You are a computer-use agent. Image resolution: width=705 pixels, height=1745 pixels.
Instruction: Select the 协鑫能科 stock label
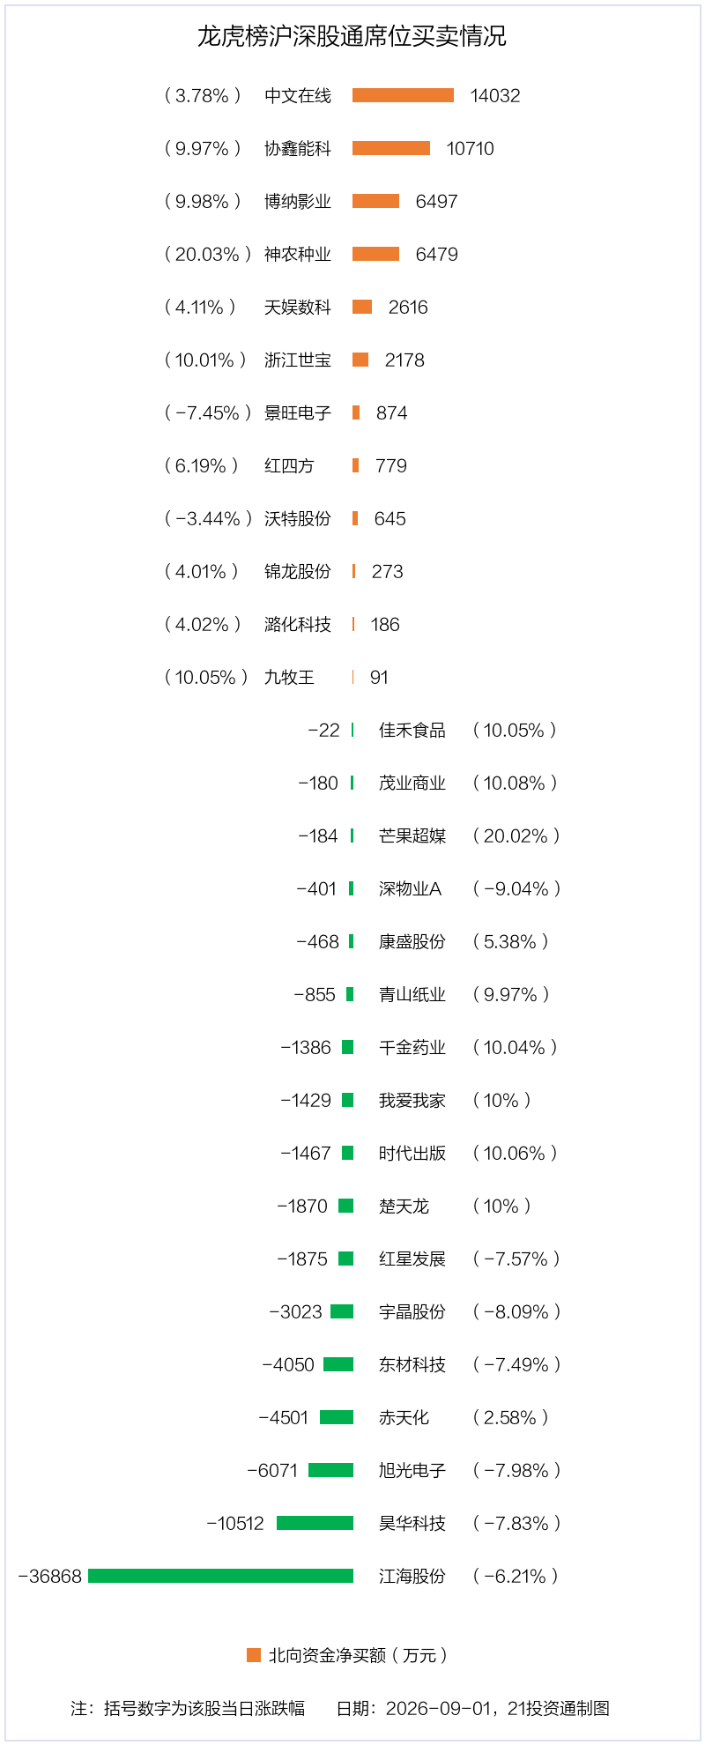(298, 148)
